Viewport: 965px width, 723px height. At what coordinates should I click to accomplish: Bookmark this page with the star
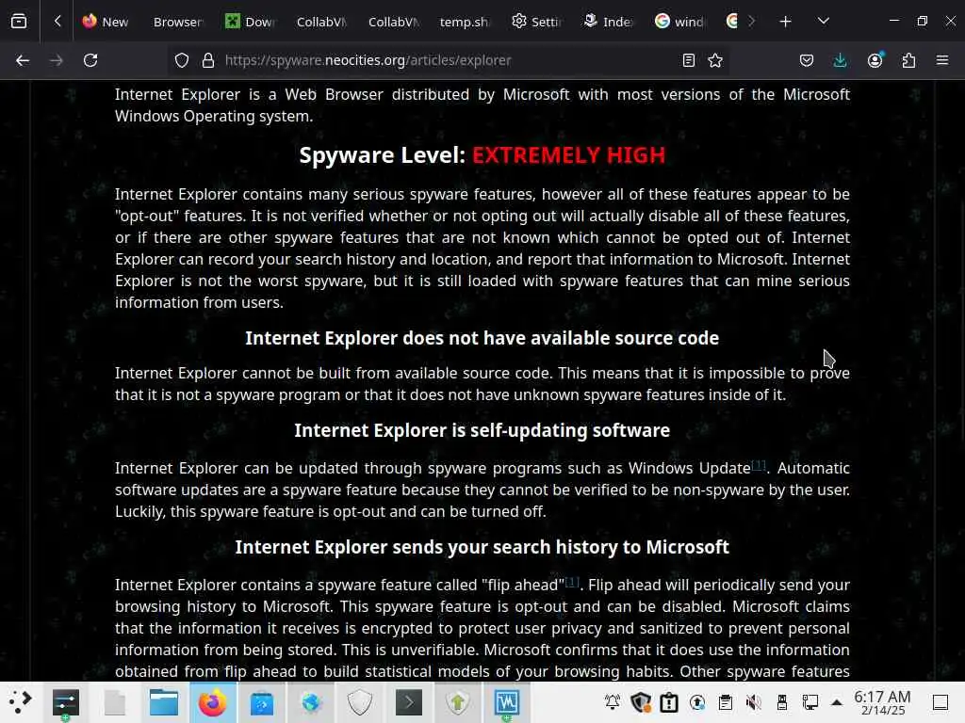pos(715,60)
